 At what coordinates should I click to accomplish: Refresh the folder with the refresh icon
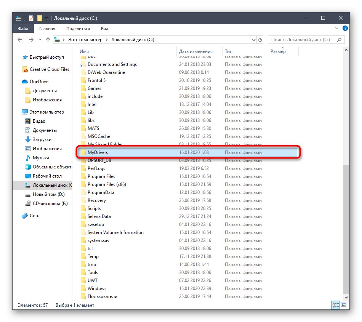[x=260, y=40]
